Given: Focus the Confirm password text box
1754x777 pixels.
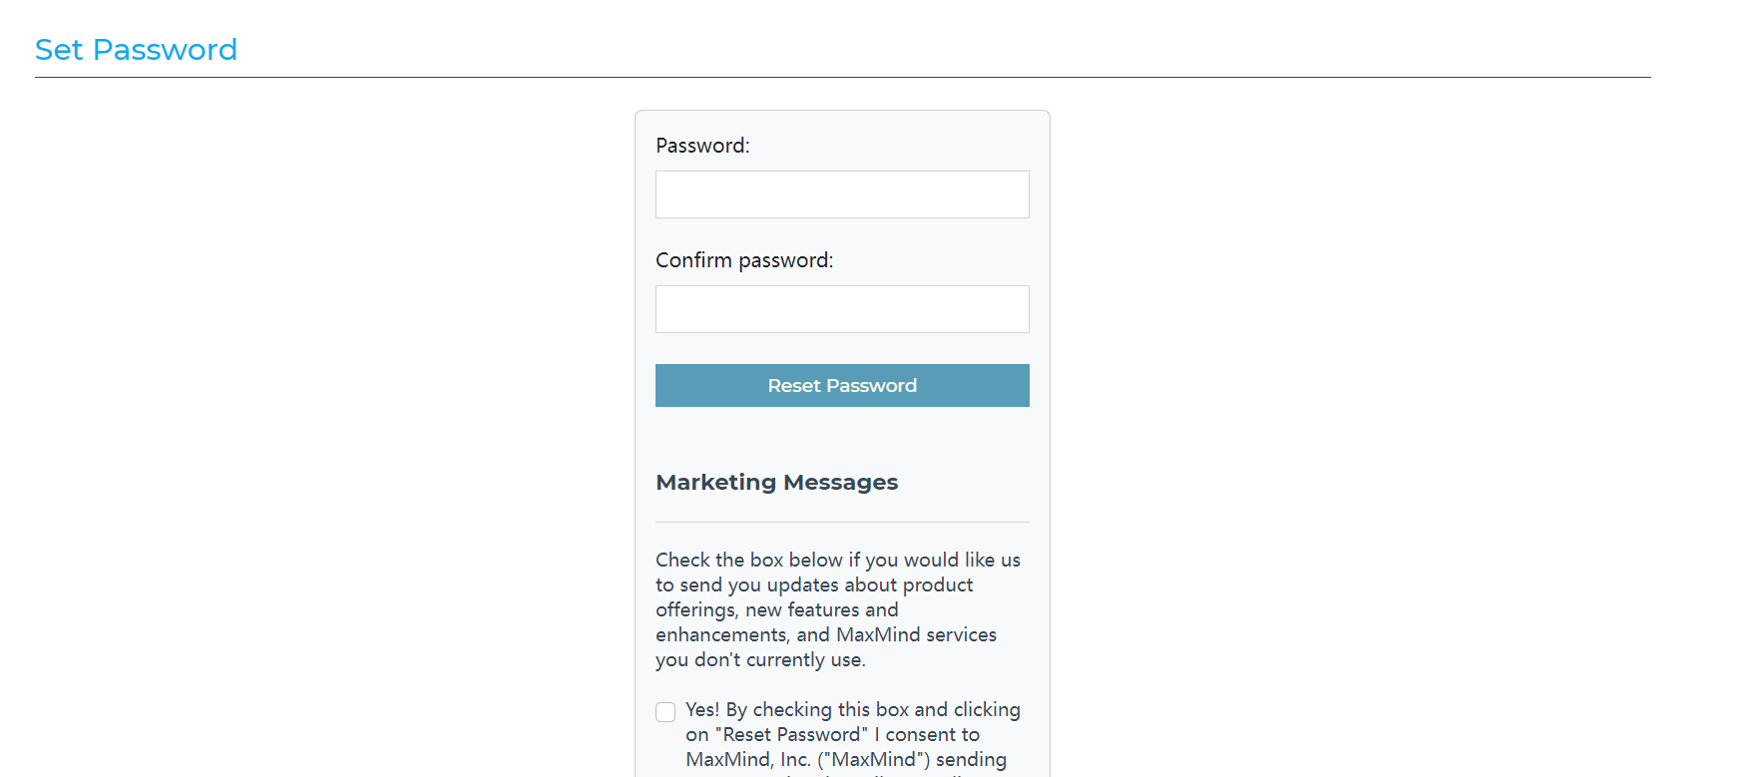Looking at the screenshot, I should (x=842, y=309).
